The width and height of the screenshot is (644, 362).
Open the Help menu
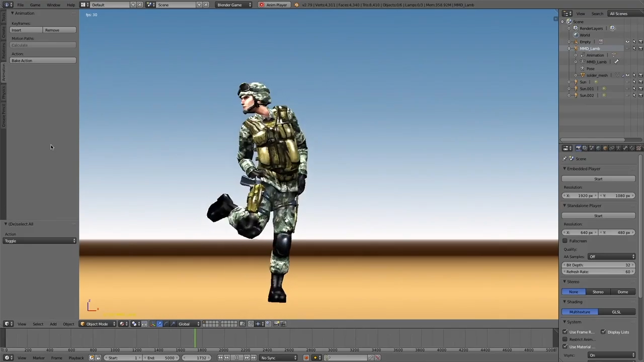click(x=71, y=5)
